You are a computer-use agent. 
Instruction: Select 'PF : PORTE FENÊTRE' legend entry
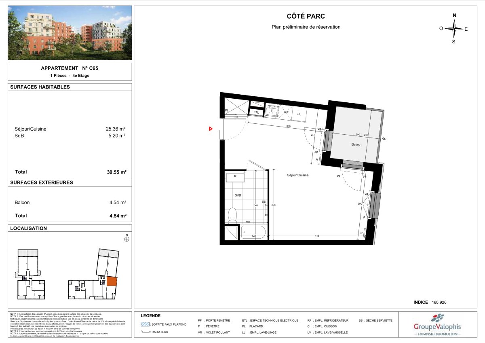pyautogui.click(x=214, y=320)
